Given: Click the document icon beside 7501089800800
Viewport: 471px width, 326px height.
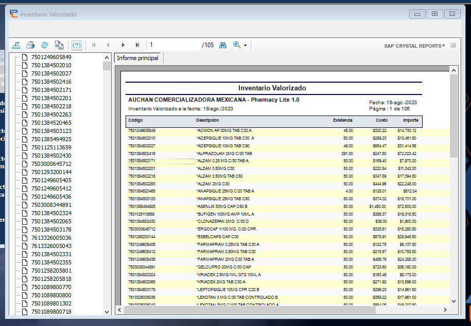Looking at the screenshot, I should (x=25, y=295).
